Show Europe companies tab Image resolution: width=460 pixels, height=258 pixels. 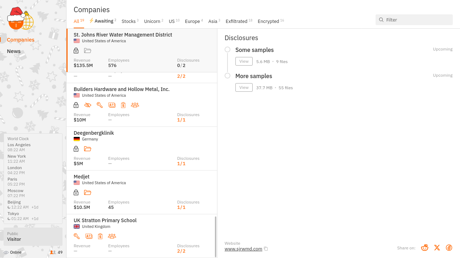(x=194, y=21)
